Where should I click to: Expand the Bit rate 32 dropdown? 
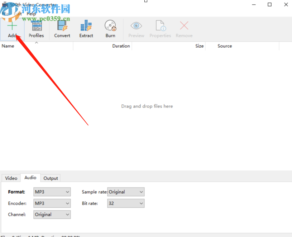click(x=126, y=203)
